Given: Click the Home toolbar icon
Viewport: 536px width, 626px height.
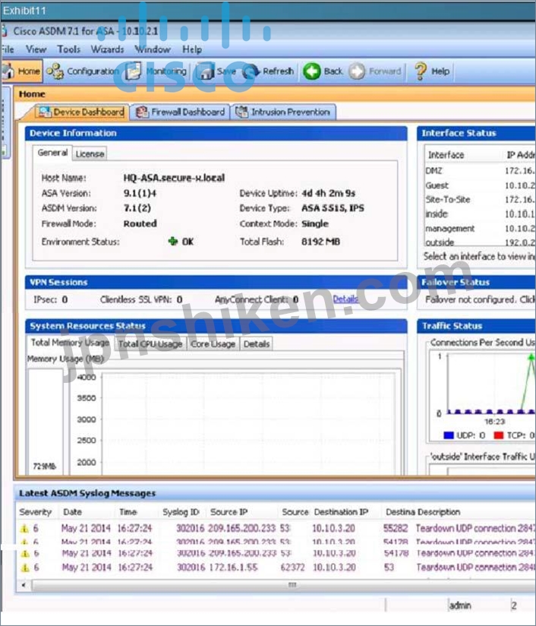Looking at the screenshot, I should tap(8, 71).
